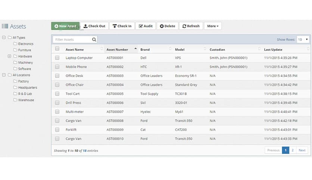312x180 pixels.
Task: Click the 3320-01 model cell
Action: pyautogui.click(x=181, y=103)
